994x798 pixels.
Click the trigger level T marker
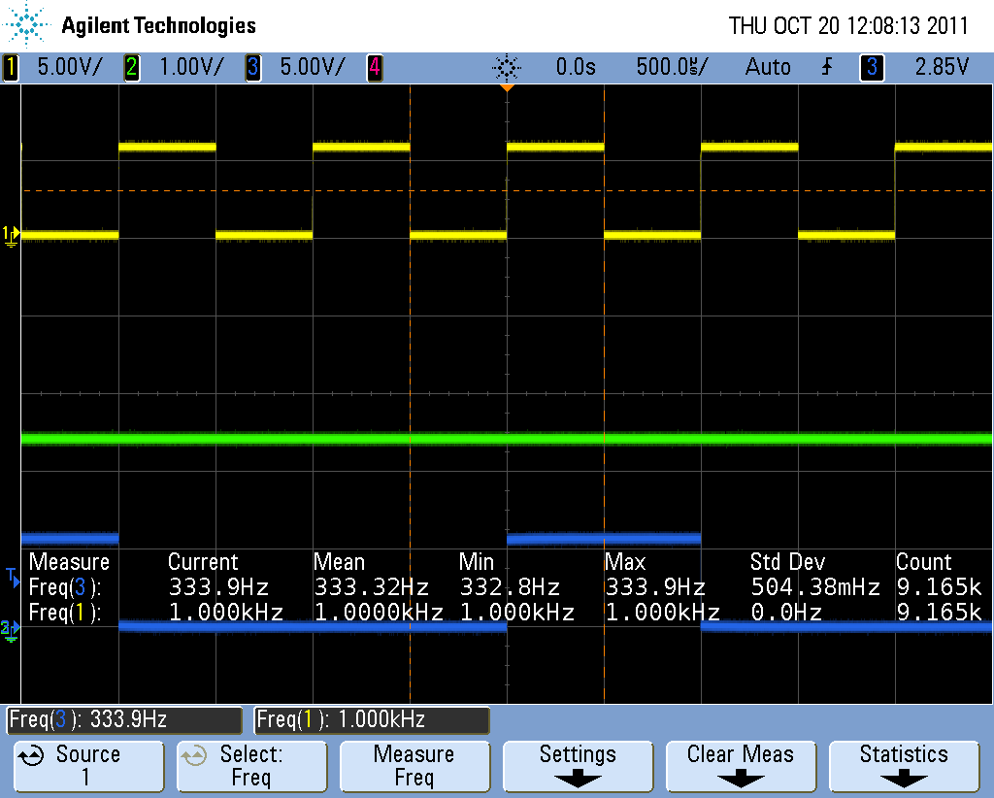pyautogui.click(x=13, y=578)
